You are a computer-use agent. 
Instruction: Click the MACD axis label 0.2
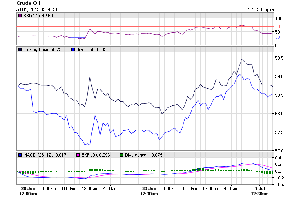(278, 164)
